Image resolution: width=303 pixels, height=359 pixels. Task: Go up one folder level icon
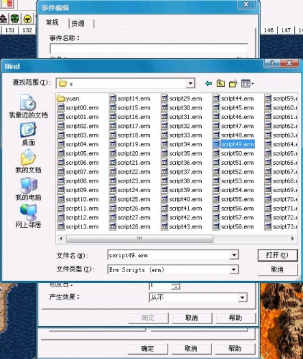click(x=220, y=83)
